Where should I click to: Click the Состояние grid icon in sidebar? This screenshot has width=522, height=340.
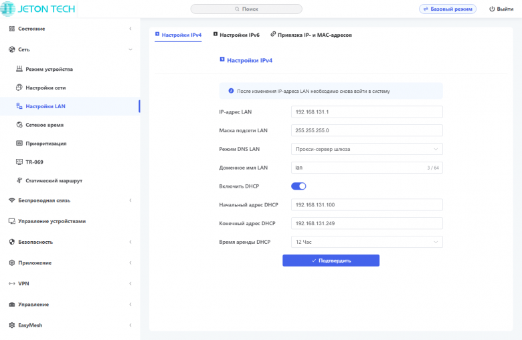tap(12, 29)
